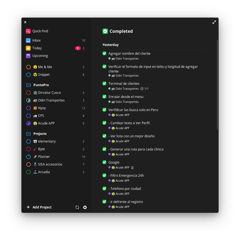
Task: Open the elementary project
Action: pos(55,141)
